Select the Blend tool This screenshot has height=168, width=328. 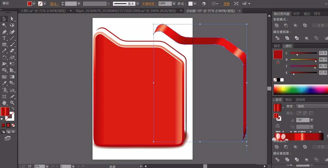pos(12,83)
